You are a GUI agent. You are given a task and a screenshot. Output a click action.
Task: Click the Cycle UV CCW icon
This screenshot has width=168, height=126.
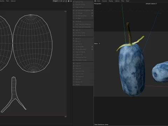click(x=73, y=71)
